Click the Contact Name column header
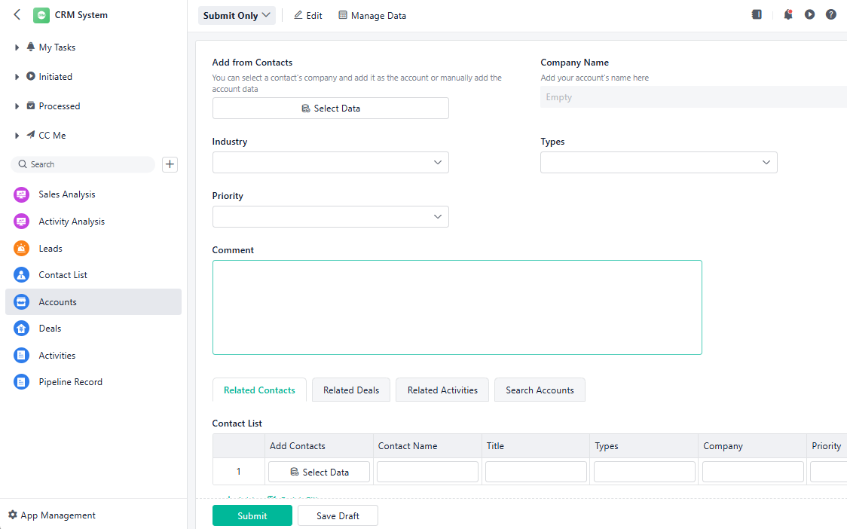The width and height of the screenshot is (847, 529). [x=427, y=446]
